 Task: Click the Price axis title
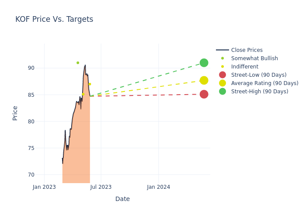[15, 113]
